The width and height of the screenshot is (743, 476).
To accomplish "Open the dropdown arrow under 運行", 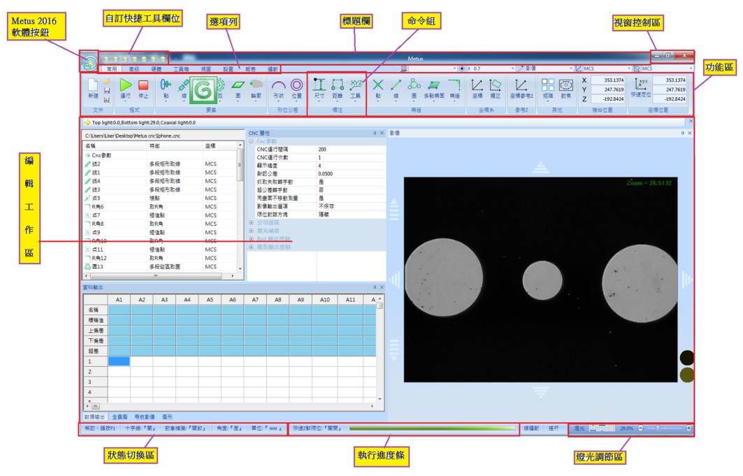I will [125, 101].
